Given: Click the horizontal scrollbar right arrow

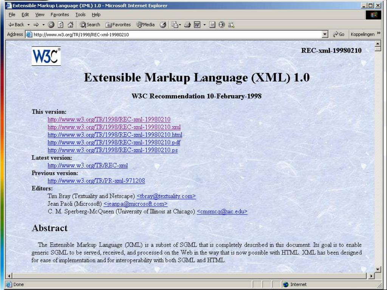Looking at the screenshot, I should click(x=371, y=276).
